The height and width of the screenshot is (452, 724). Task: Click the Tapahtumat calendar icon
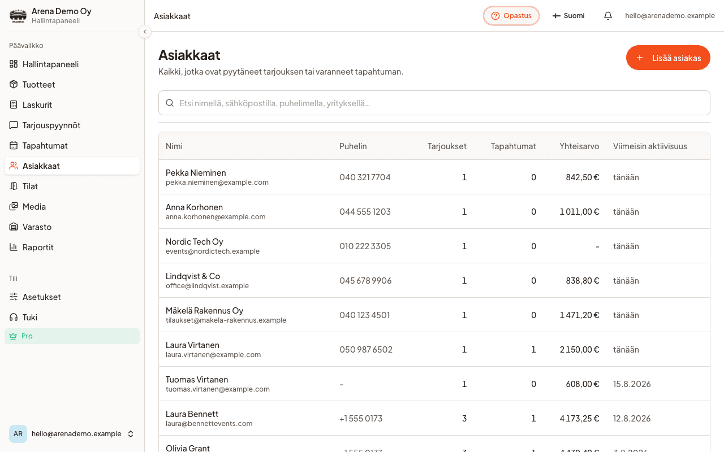click(14, 146)
